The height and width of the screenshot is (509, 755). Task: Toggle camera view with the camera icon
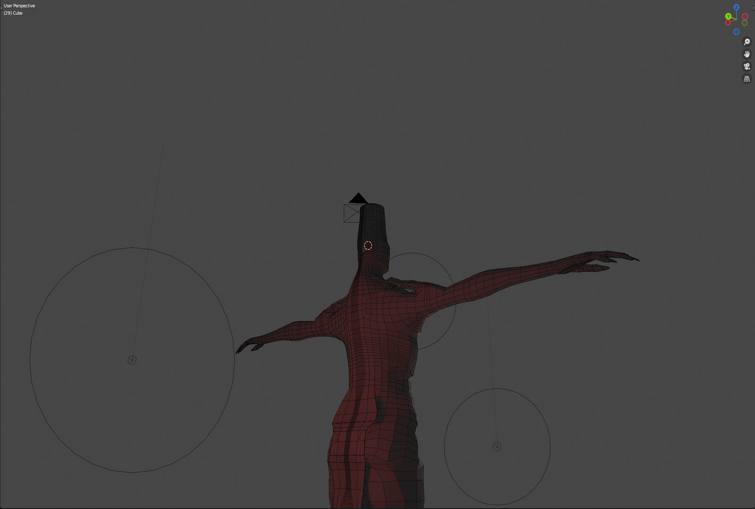747,66
